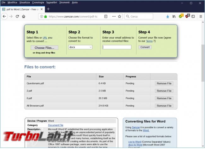This screenshot has height=149, width=205.
Task: Click the scrollbar up arrow
Action: pyautogui.click(x=203, y=22)
